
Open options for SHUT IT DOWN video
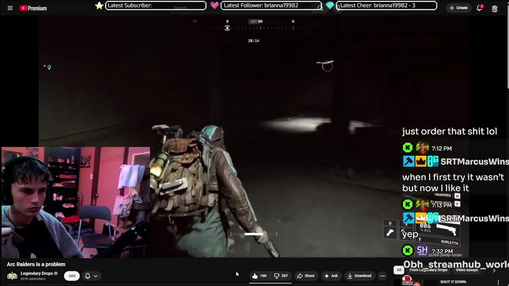point(498,282)
